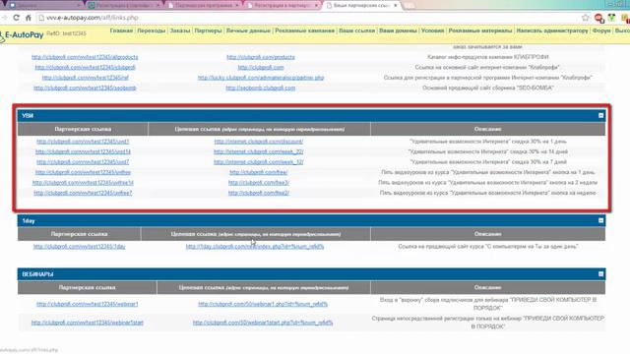The height and width of the screenshot is (354, 630).
Task: Open the target link containing webinar1start.php
Action: pos(263,323)
